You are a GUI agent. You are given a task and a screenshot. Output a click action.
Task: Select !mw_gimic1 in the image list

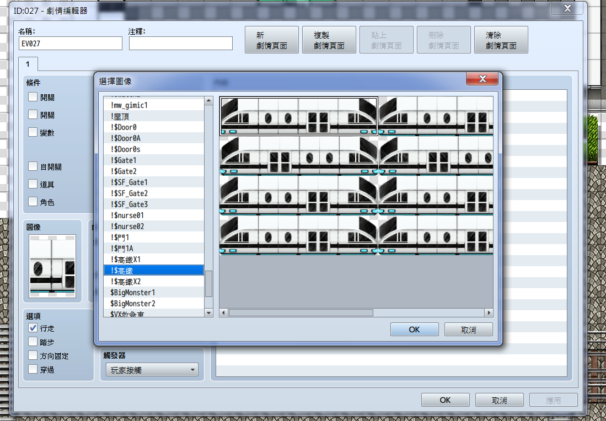[154, 105]
